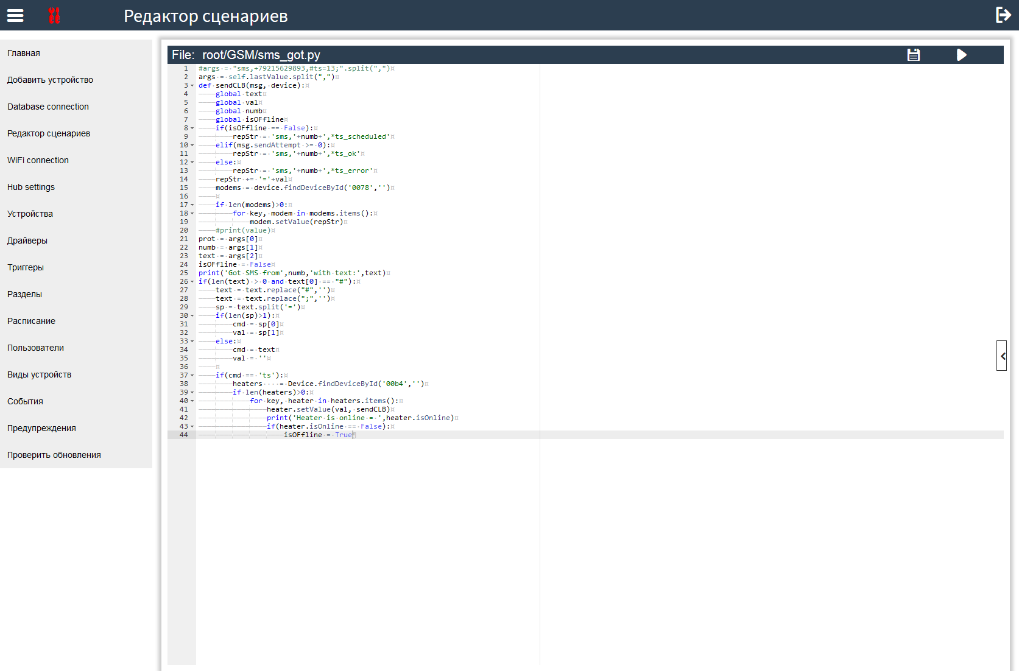The image size is (1019, 671).
Task: Open Триггеры in the sidebar
Action: tap(26, 267)
